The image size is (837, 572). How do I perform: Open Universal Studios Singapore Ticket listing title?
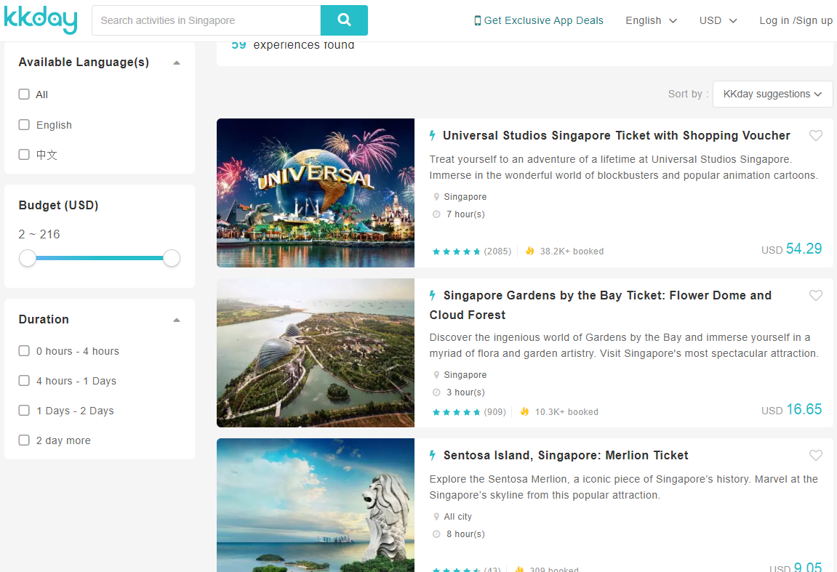pyautogui.click(x=617, y=135)
